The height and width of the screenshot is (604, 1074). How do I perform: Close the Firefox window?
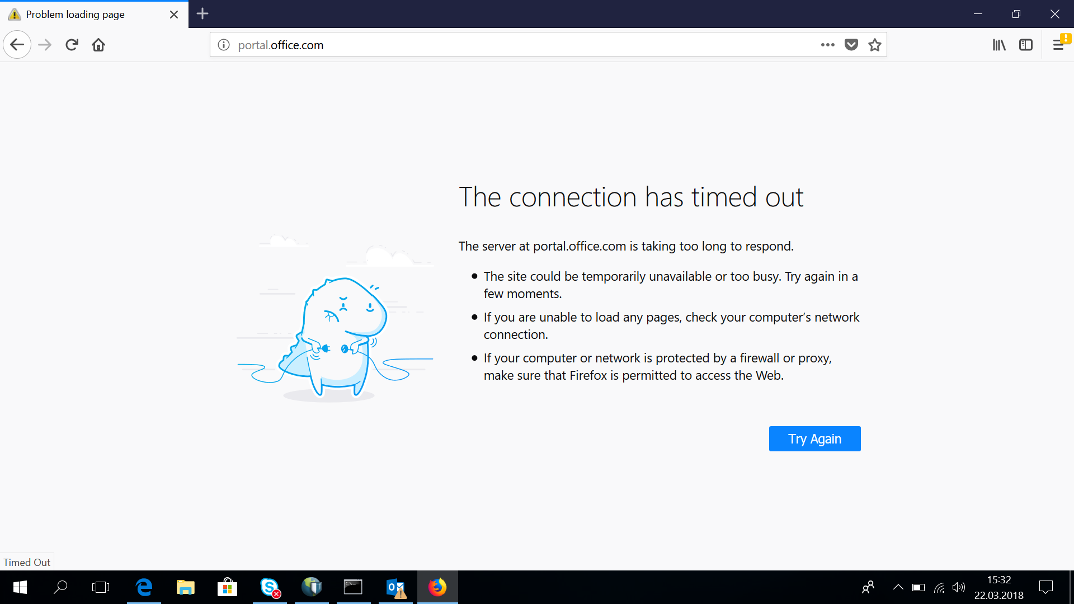pos(1055,14)
